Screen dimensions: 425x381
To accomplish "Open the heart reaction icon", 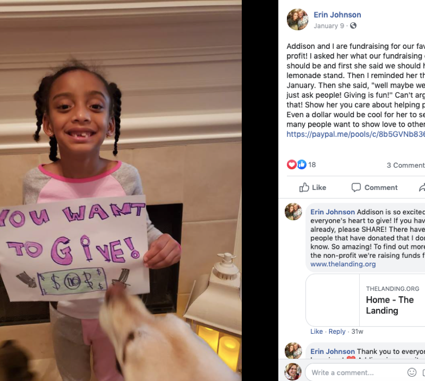I will (x=292, y=164).
